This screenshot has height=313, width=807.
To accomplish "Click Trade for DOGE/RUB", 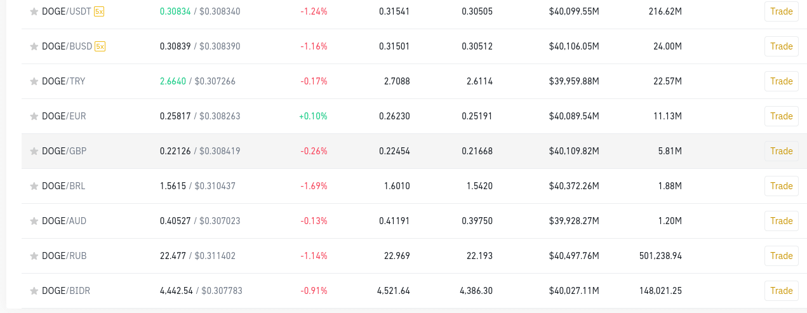I will point(781,256).
